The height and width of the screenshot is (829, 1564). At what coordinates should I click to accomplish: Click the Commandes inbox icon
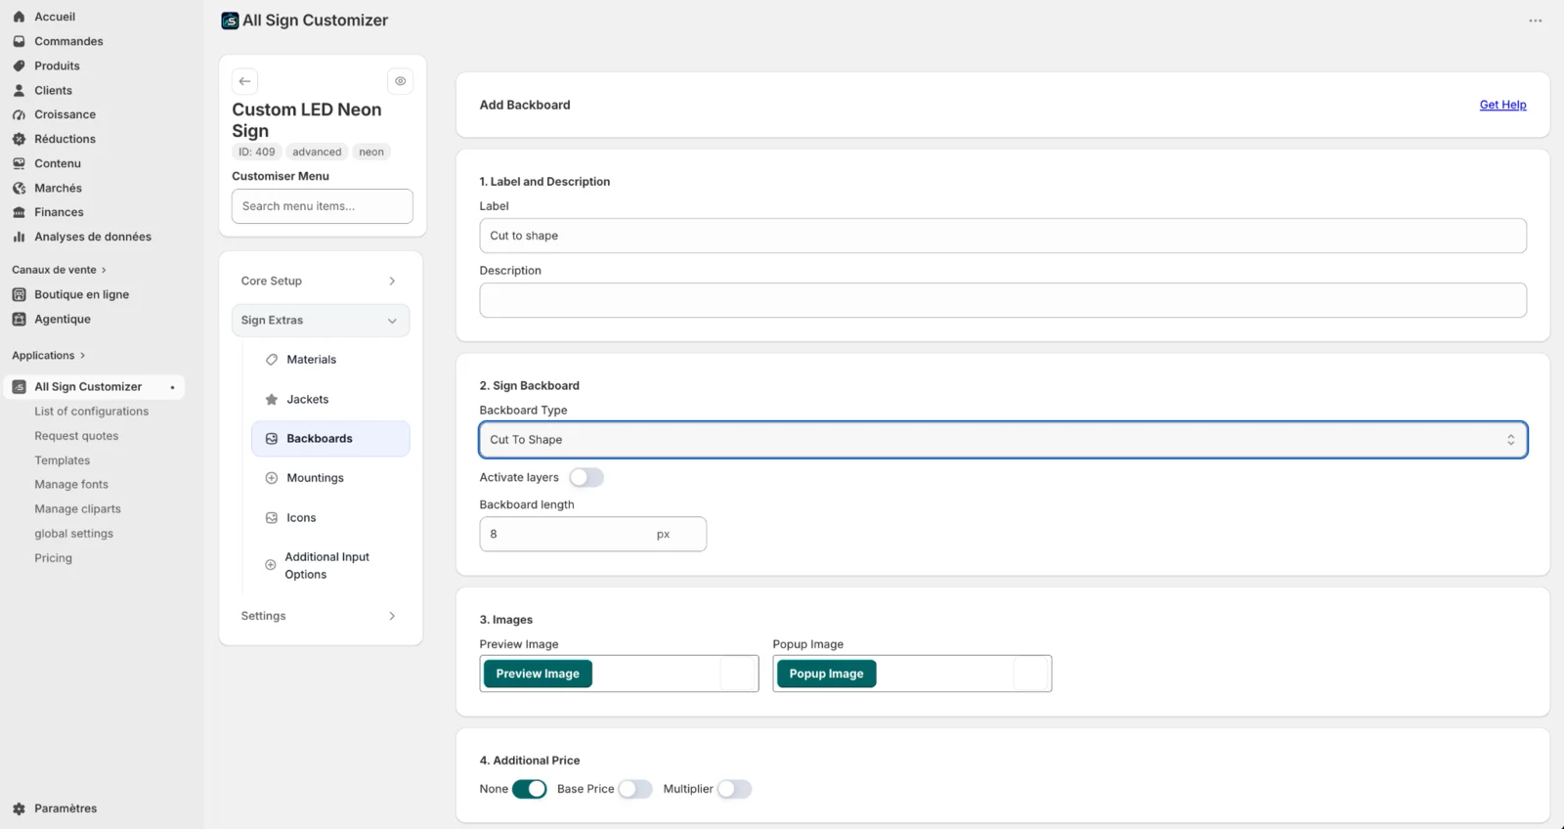[x=19, y=41]
